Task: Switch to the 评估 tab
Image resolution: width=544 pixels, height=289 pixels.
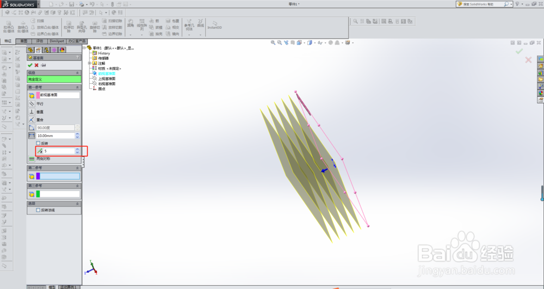Action: pyautogui.click(x=40, y=41)
